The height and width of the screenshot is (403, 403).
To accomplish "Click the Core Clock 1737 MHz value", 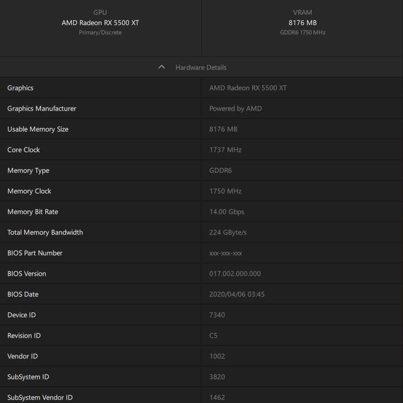I will tap(225, 150).
